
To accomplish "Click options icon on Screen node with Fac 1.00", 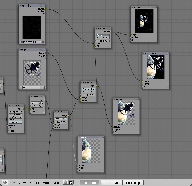I will tap(43, 96).
